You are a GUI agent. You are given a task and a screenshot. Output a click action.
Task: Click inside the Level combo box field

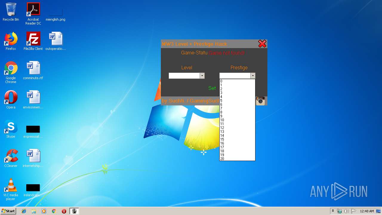coord(184,76)
